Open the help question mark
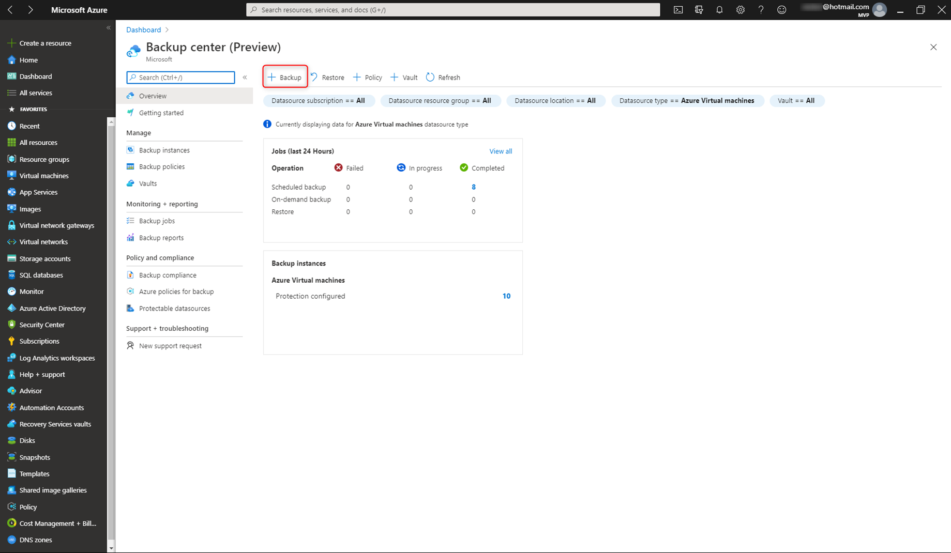 point(761,10)
